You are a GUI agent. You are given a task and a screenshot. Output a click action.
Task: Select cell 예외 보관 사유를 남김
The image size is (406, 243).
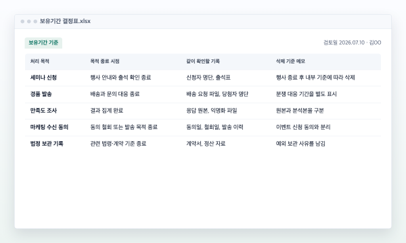300,144
